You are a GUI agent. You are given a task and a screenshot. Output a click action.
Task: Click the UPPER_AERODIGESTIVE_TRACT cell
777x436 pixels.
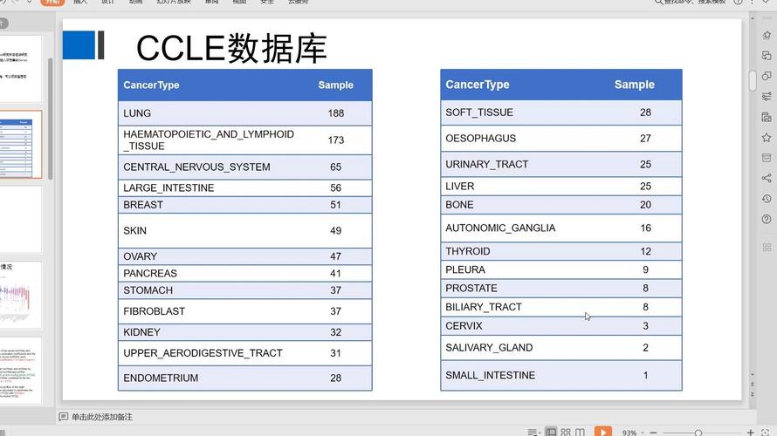[x=203, y=353]
